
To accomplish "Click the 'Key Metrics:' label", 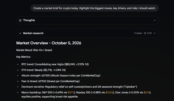I will [x=23, y=57].
